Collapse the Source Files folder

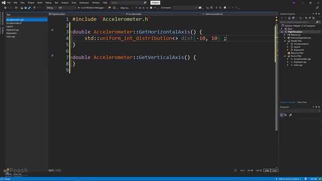(285, 56)
